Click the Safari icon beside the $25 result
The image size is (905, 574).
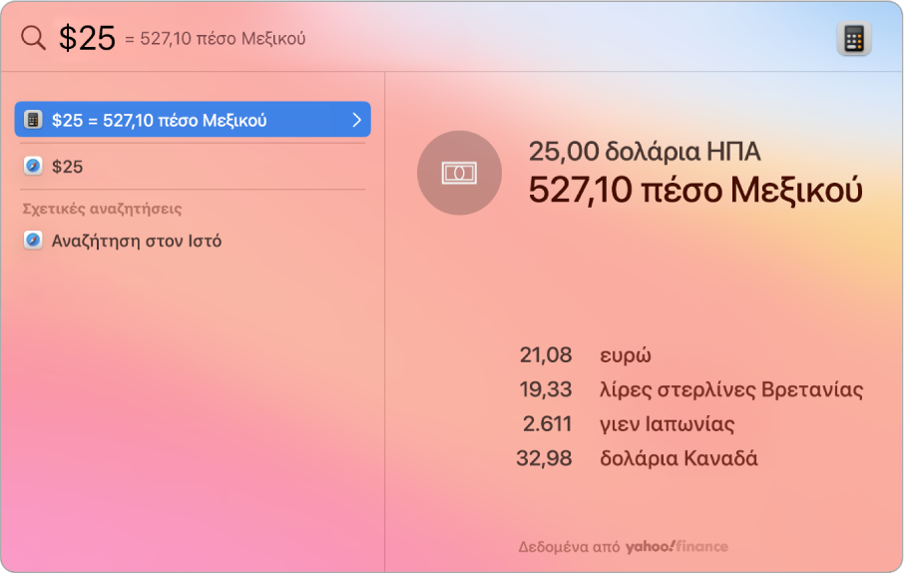point(33,167)
